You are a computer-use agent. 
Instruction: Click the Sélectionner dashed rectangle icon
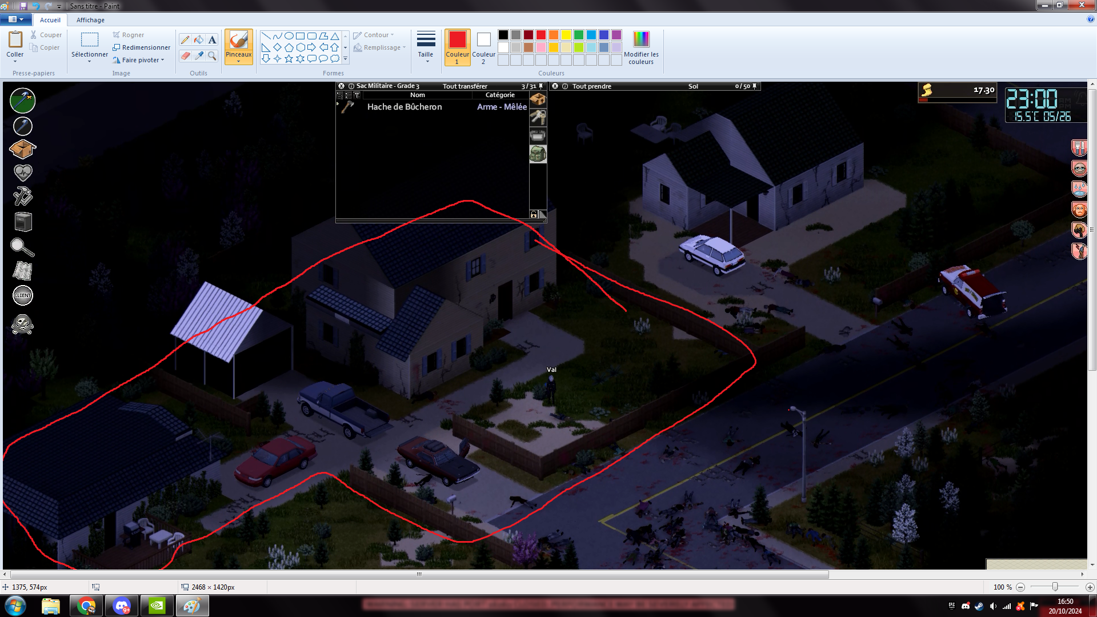pos(89,39)
